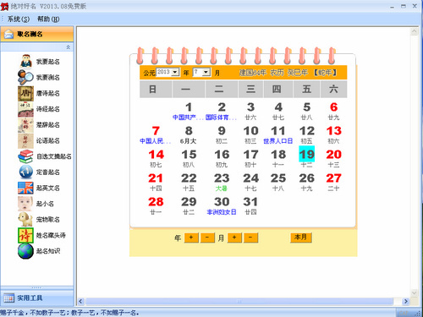Open the month 7 dropdown
Image resolution: width=423 pixels, height=317 pixels.
[206, 73]
